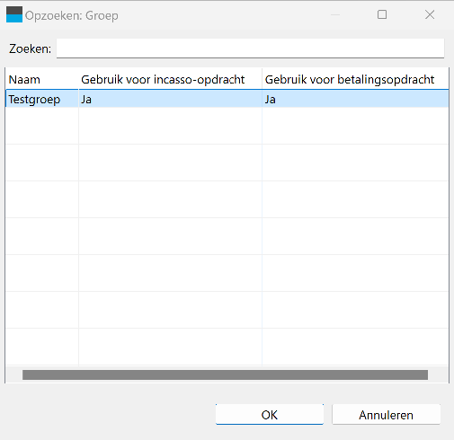
Task: Click Ja under betalingsopdracht for Testgroep
Action: (x=355, y=99)
